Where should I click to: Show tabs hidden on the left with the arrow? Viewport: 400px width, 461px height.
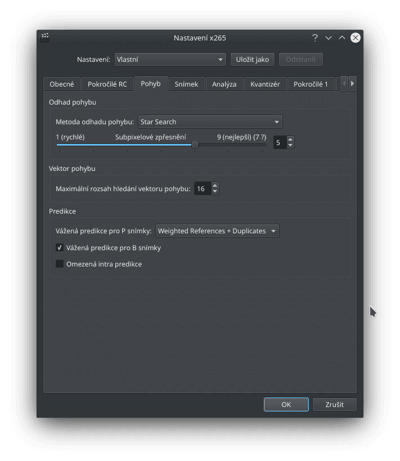pyautogui.click(x=344, y=84)
